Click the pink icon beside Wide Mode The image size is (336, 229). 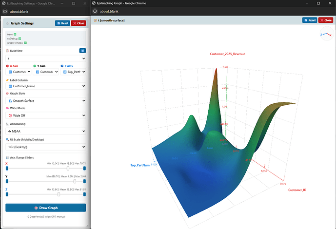click(x=7, y=108)
